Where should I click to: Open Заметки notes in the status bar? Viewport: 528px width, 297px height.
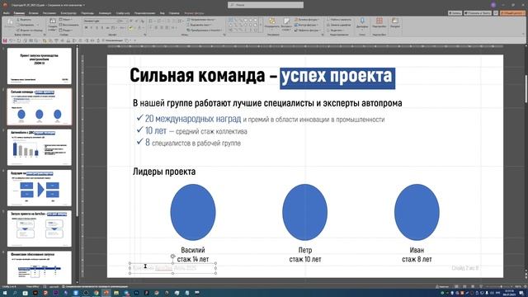point(442,286)
